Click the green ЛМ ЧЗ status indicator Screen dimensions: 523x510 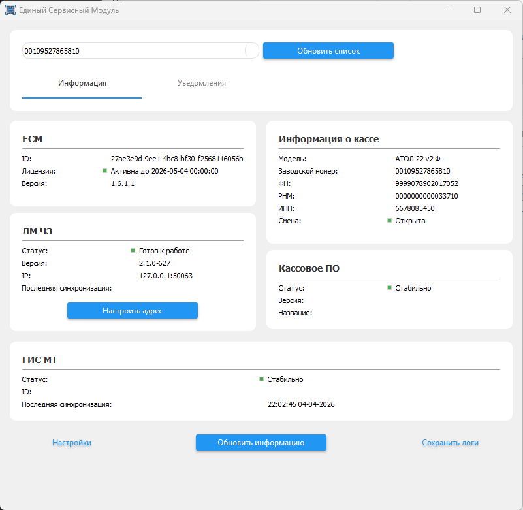[133, 251]
